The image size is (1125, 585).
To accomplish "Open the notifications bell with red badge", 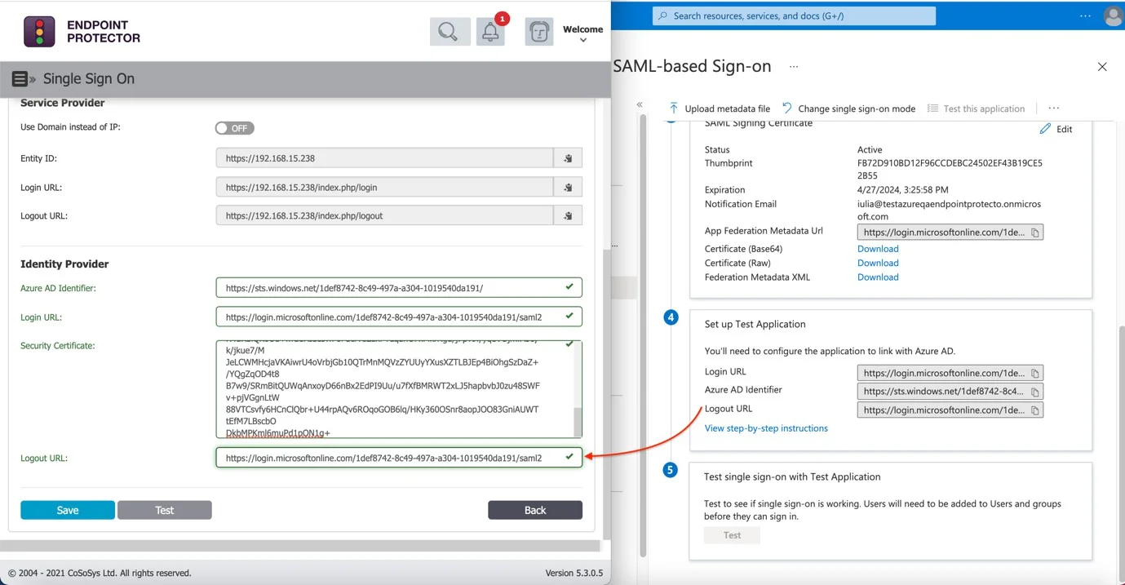I will 491,32.
